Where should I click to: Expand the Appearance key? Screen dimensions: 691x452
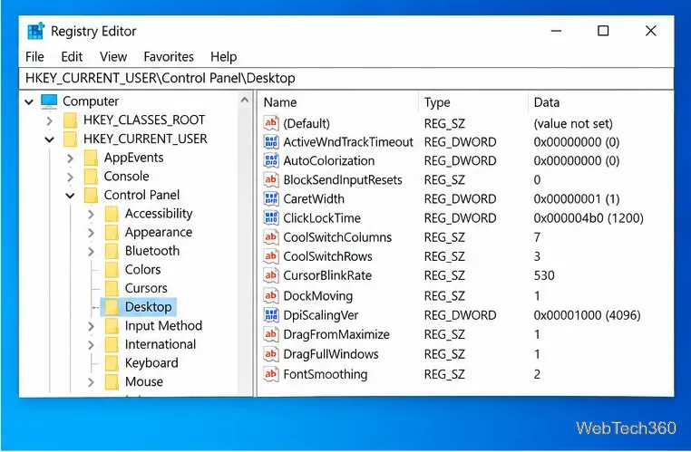coord(91,233)
